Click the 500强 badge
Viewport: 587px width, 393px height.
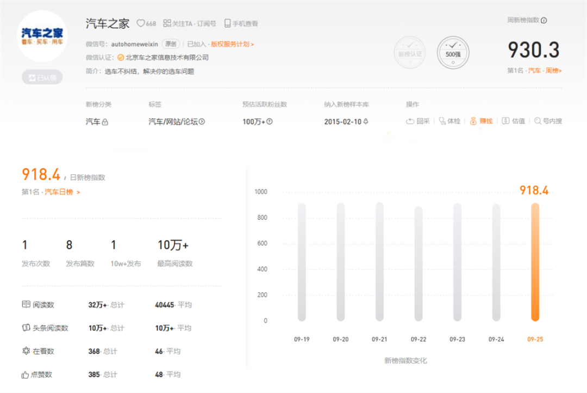click(x=453, y=52)
